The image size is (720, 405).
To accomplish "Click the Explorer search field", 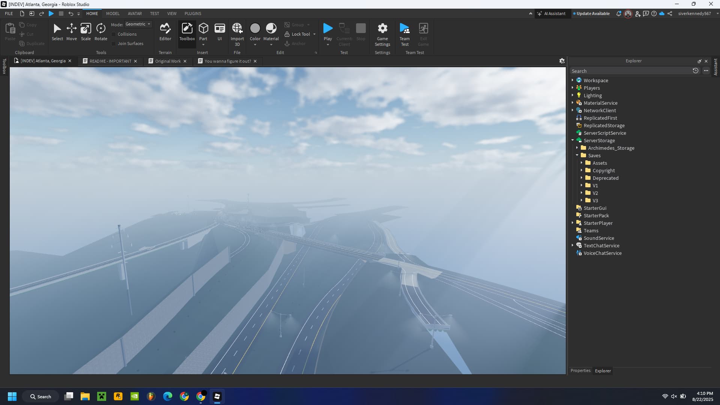I will tap(630, 71).
